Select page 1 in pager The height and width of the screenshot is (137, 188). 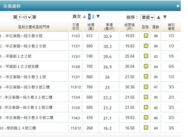click(89, 17)
